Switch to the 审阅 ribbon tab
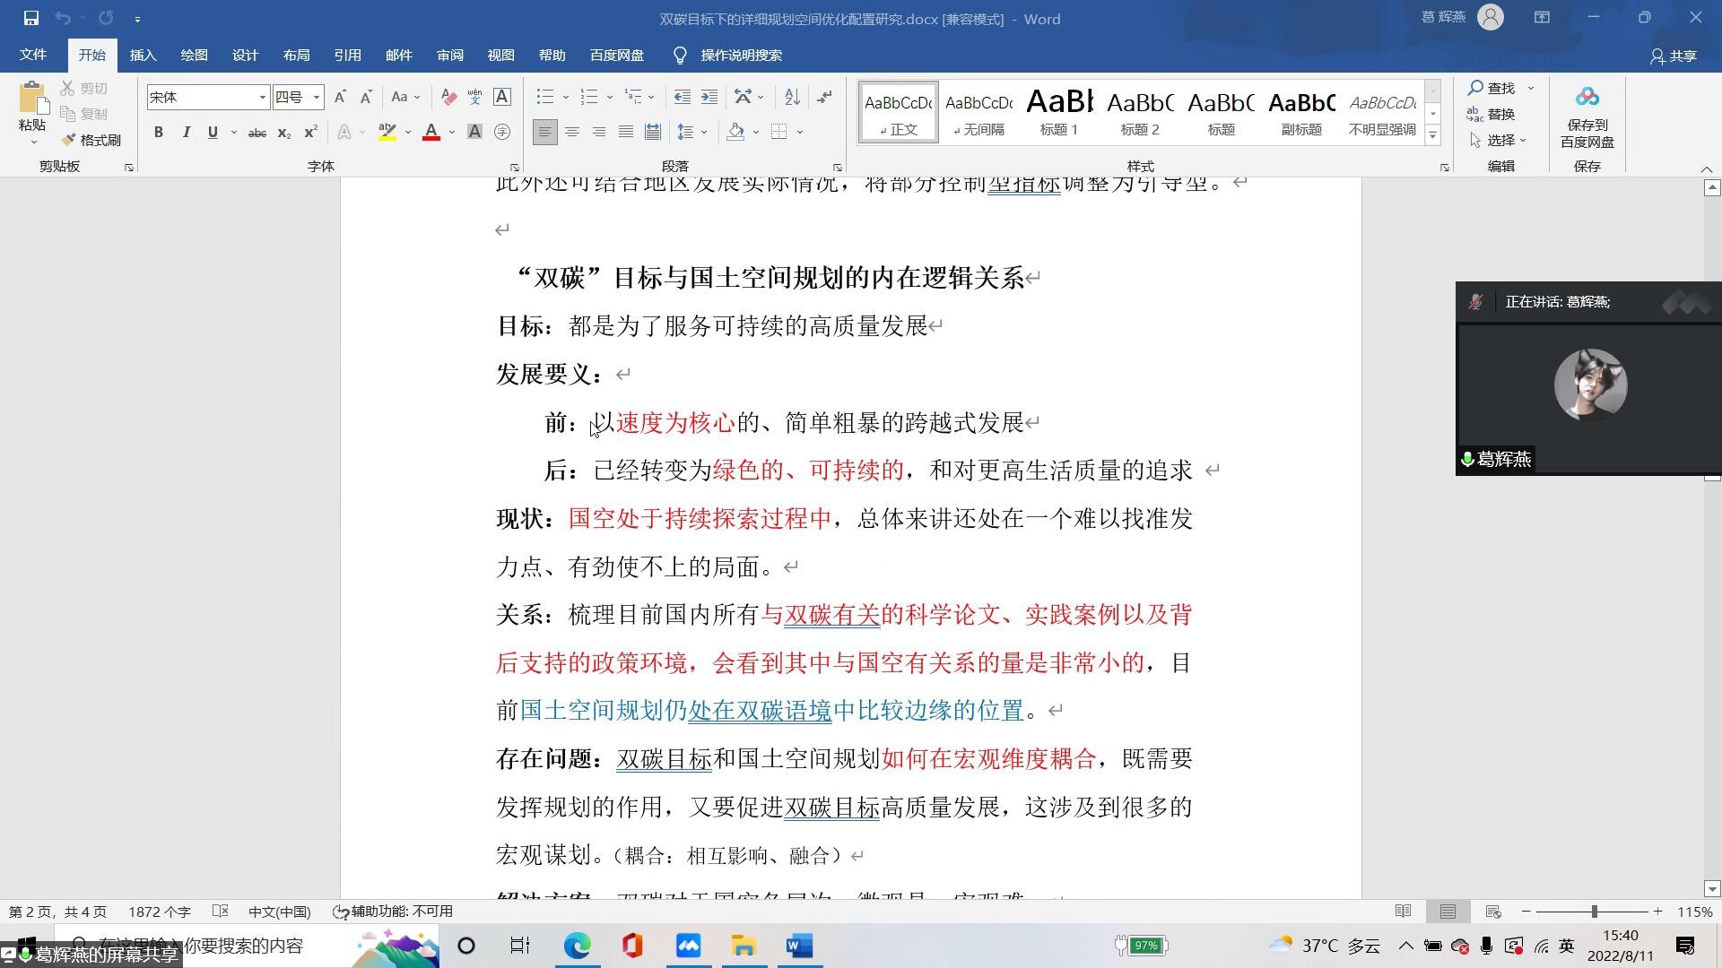This screenshot has width=1722, height=968. tap(449, 56)
